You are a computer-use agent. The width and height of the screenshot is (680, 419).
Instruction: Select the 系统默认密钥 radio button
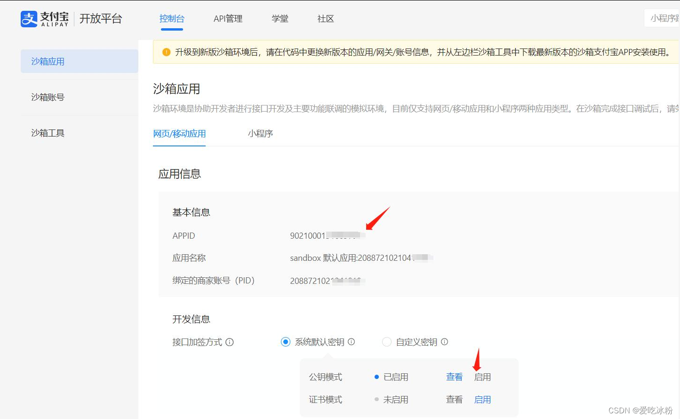(x=286, y=342)
